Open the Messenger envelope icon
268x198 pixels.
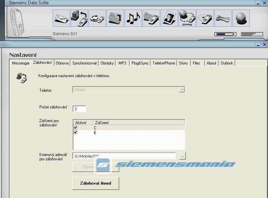pos(61,18)
